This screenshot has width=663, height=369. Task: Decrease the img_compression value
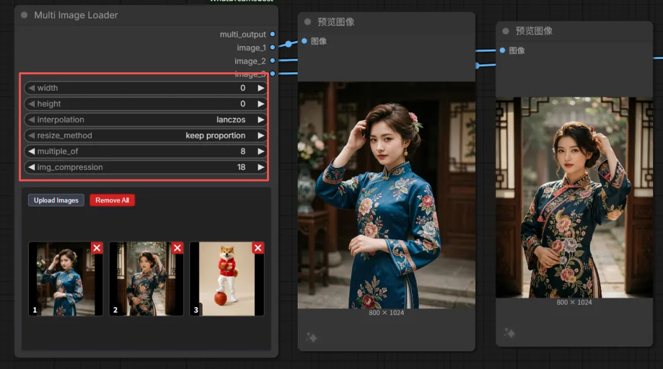click(31, 167)
